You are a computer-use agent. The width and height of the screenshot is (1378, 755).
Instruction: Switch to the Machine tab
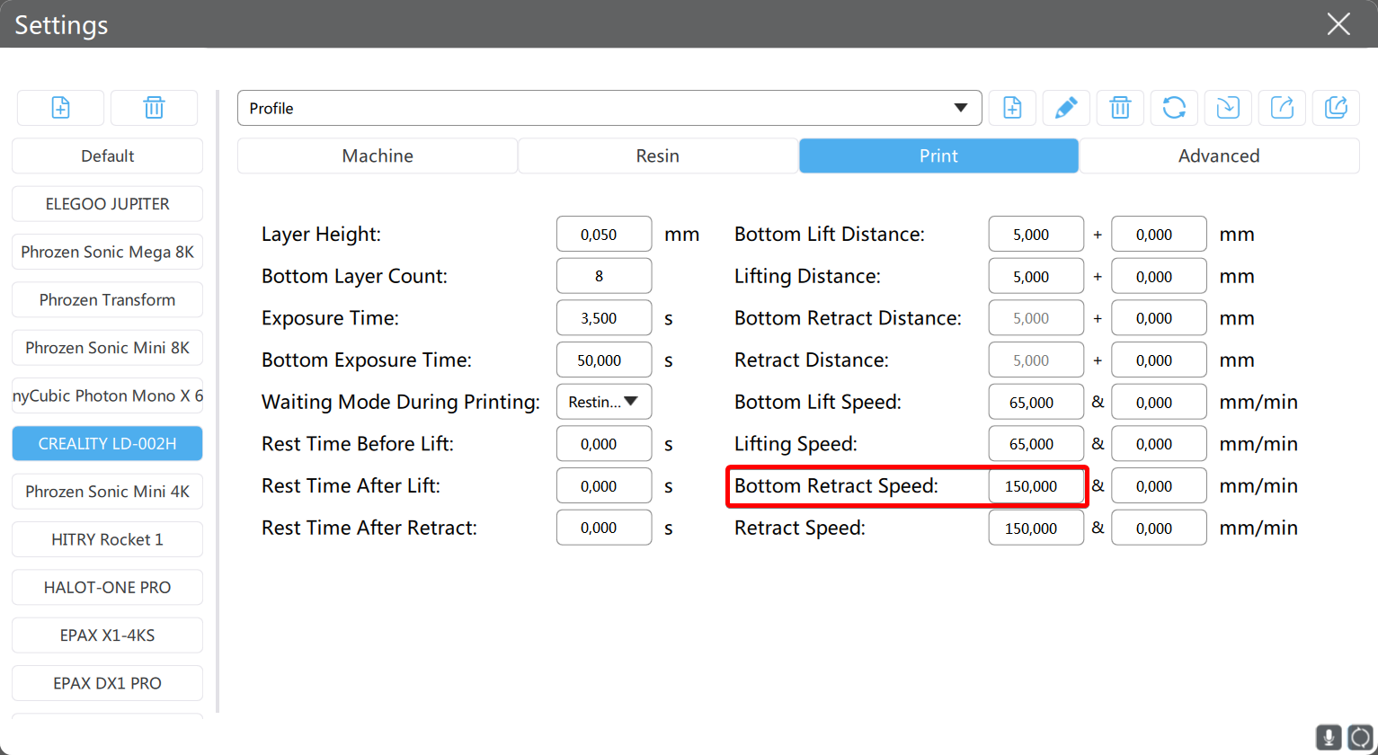[x=378, y=155]
